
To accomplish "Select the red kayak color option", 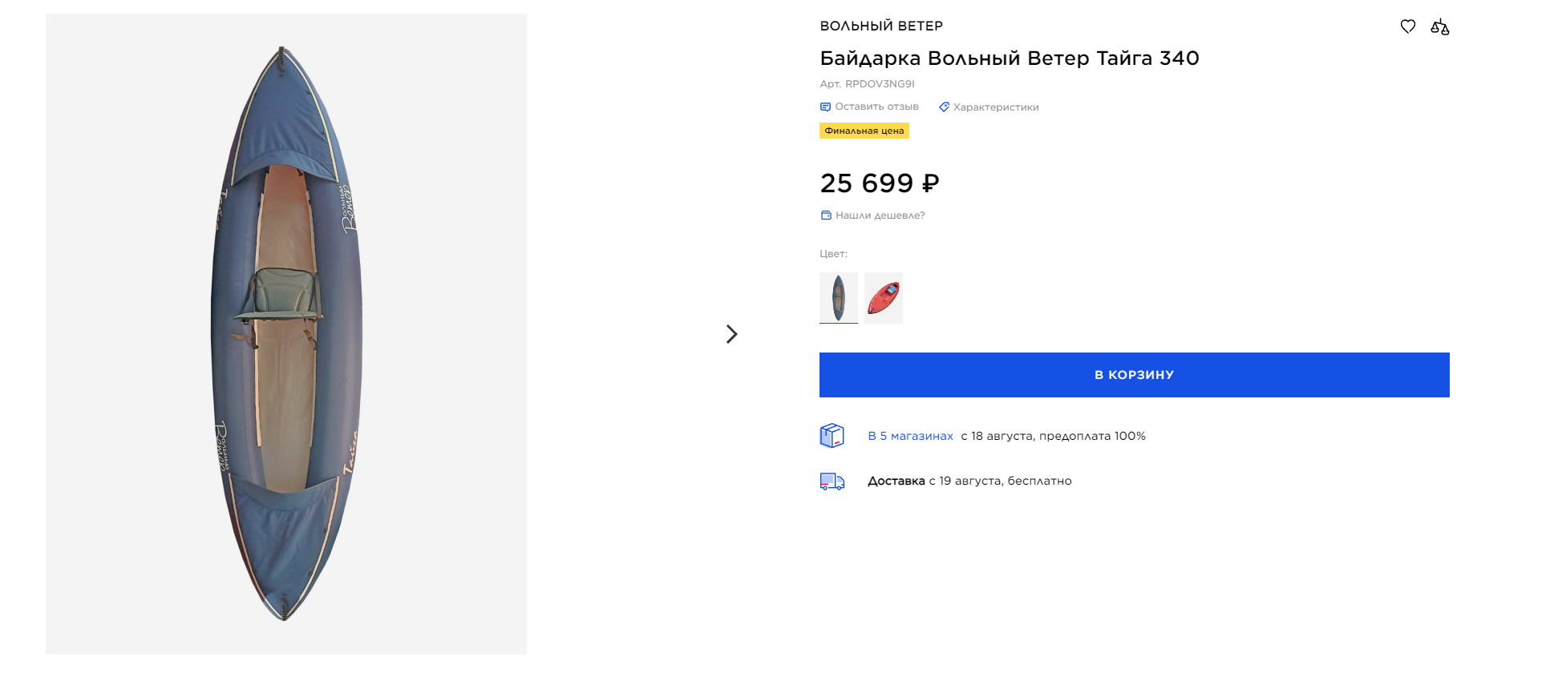I will (883, 297).
